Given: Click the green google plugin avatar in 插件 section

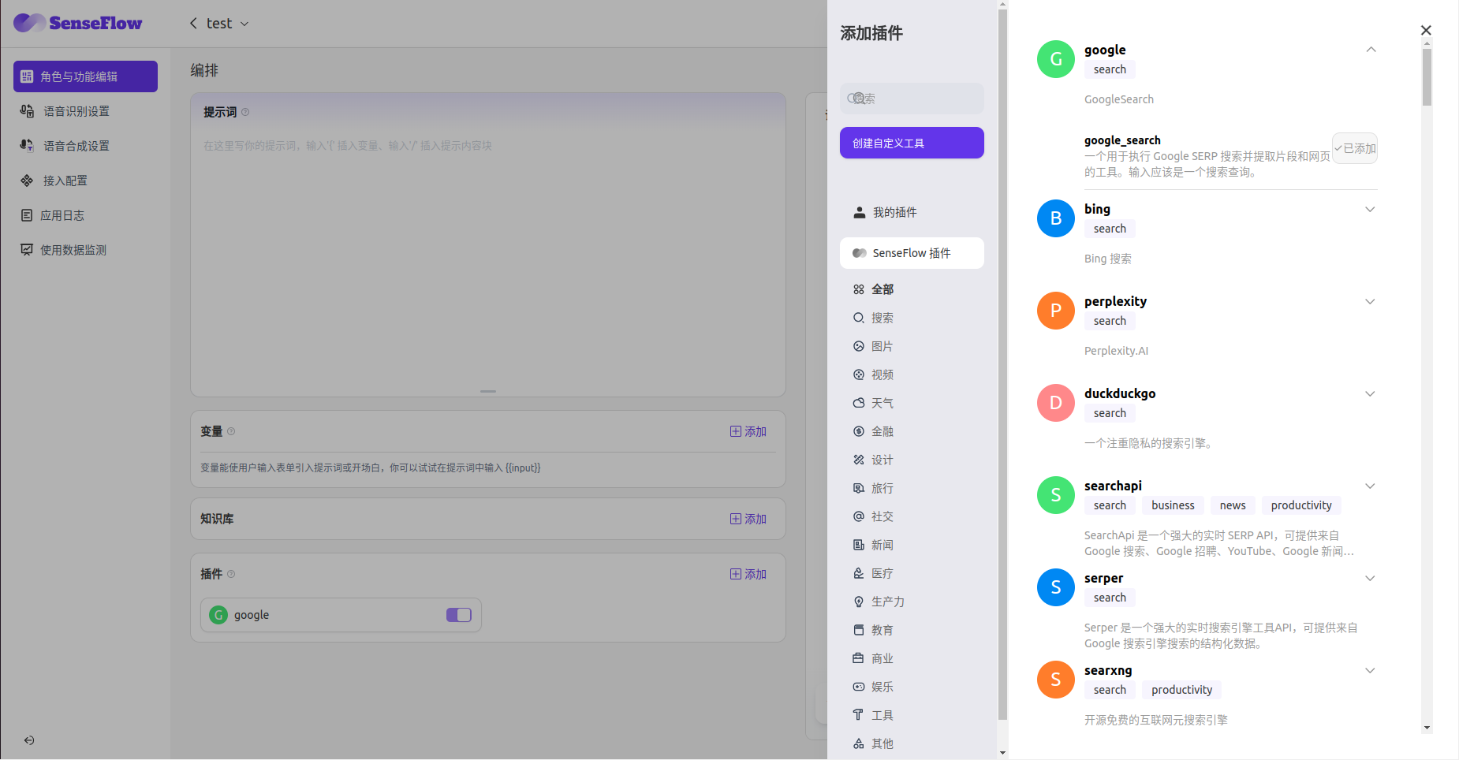Looking at the screenshot, I should point(218,615).
